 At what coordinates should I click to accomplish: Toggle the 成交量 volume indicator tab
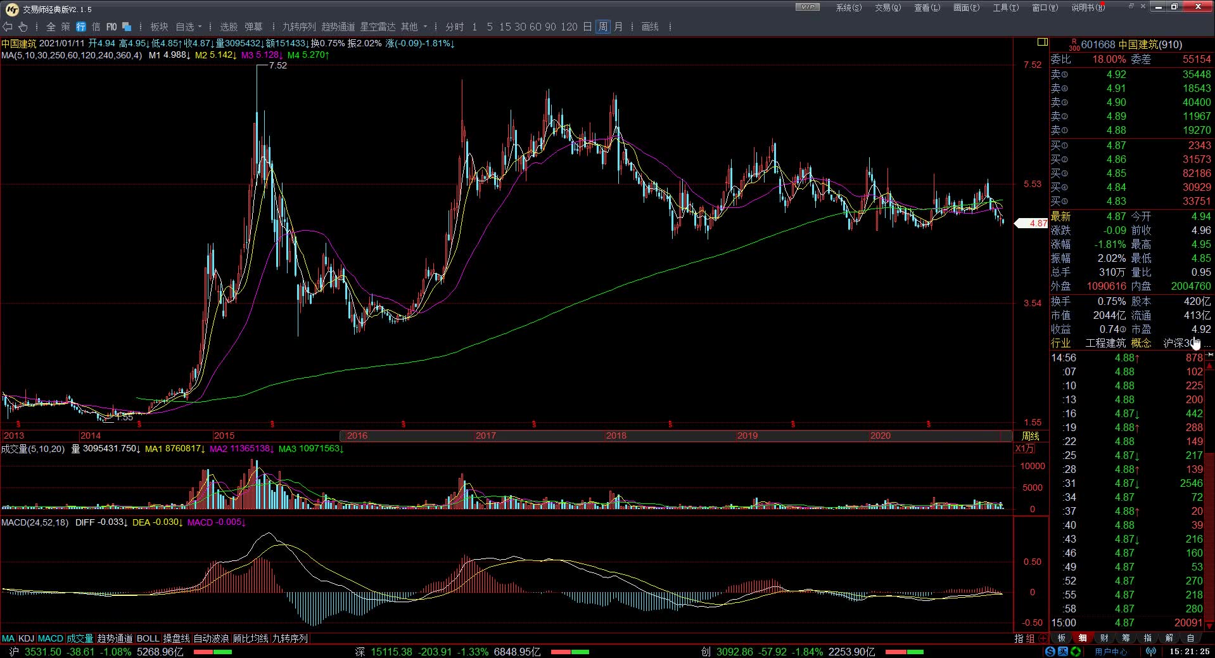click(x=80, y=638)
